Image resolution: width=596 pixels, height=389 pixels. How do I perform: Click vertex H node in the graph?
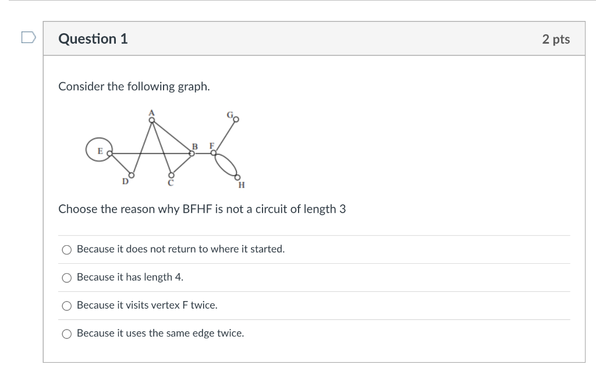click(x=237, y=177)
